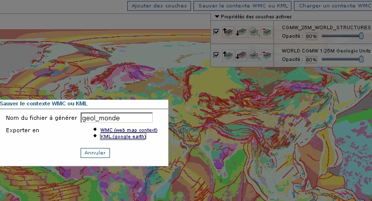
Task: Open Sauver le contexte WMC ou KML
Action: coord(242,6)
